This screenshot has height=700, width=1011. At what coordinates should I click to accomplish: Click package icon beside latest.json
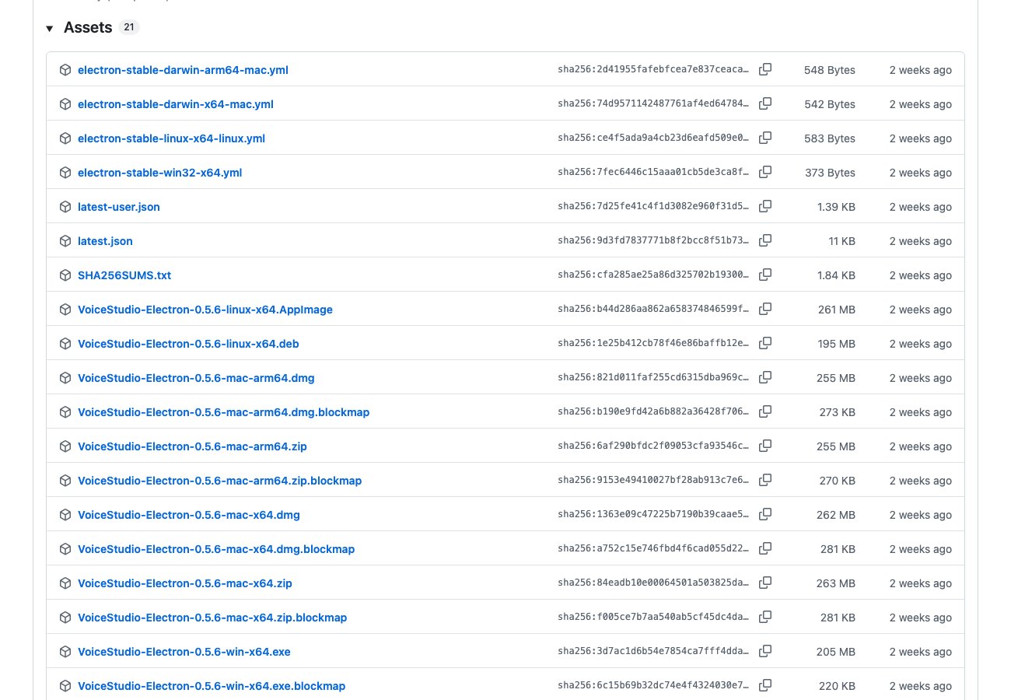[65, 241]
